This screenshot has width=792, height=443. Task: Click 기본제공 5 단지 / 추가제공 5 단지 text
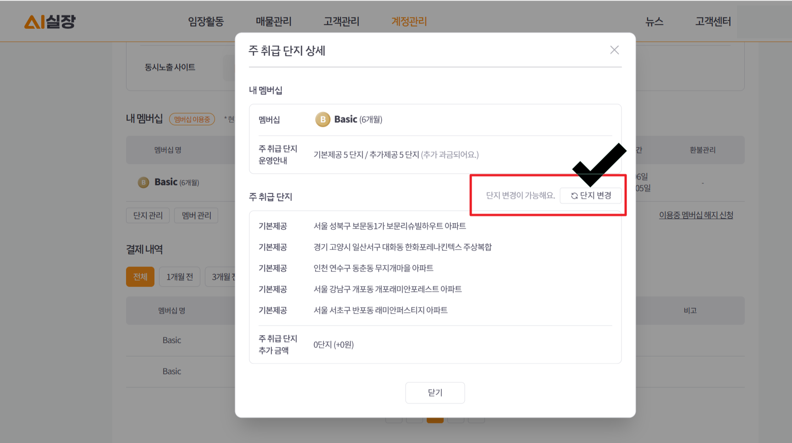tap(366, 155)
